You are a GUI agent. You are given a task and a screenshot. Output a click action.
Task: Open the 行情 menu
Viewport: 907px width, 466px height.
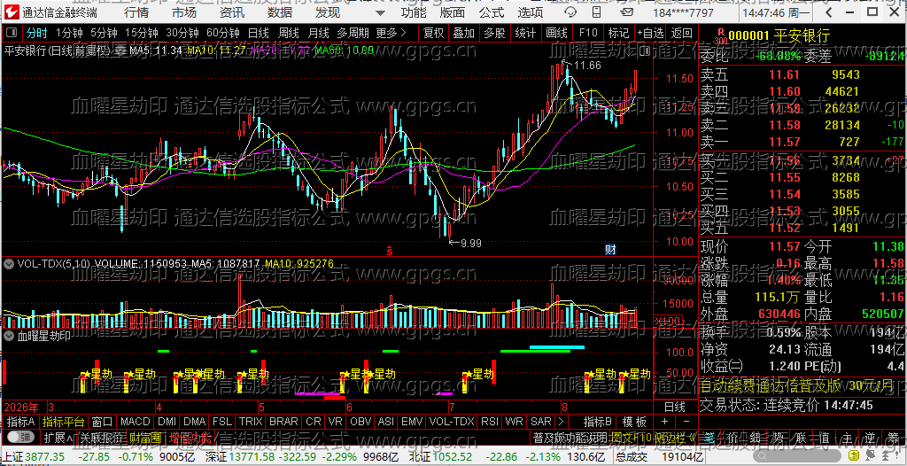click(136, 12)
